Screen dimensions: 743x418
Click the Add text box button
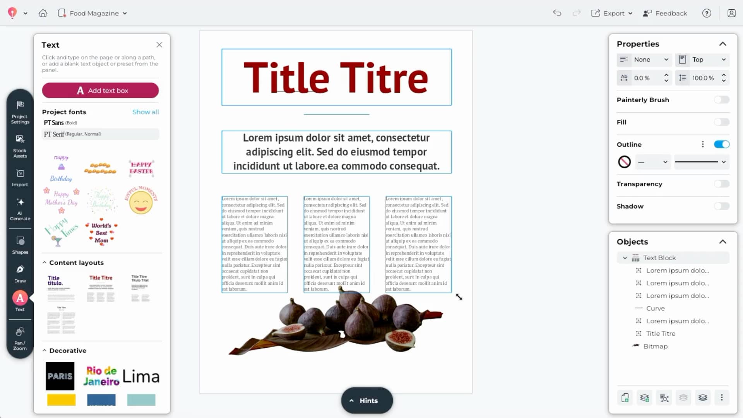click(x=100, y=90)
